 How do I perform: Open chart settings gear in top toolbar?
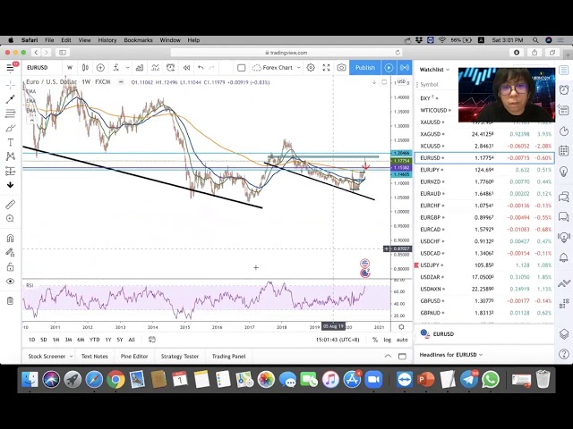point(311,68)
